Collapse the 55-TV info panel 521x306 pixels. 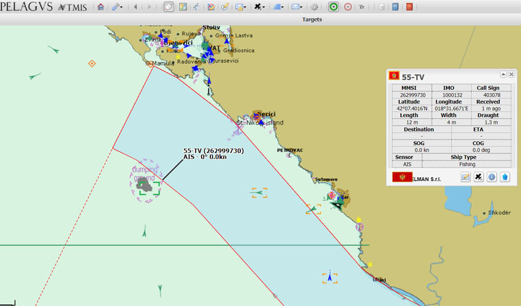tap(503, 74)
